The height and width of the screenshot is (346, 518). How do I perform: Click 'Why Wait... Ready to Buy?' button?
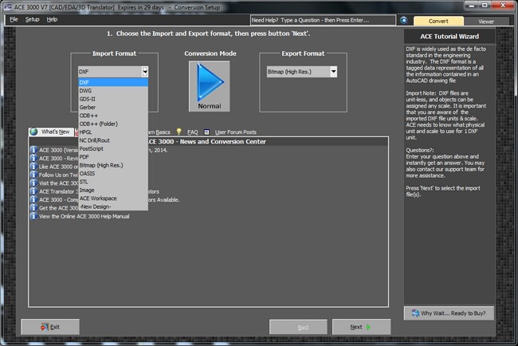coord(449,313)
